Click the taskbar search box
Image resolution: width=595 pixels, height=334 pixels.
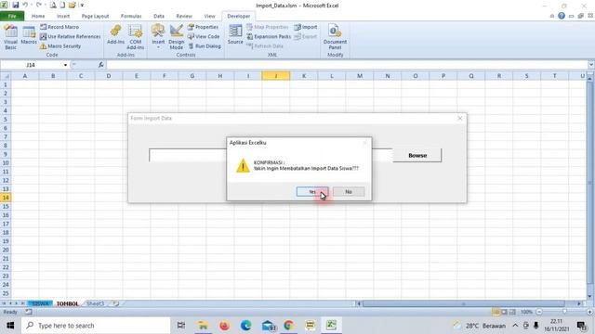click(96, 326)
